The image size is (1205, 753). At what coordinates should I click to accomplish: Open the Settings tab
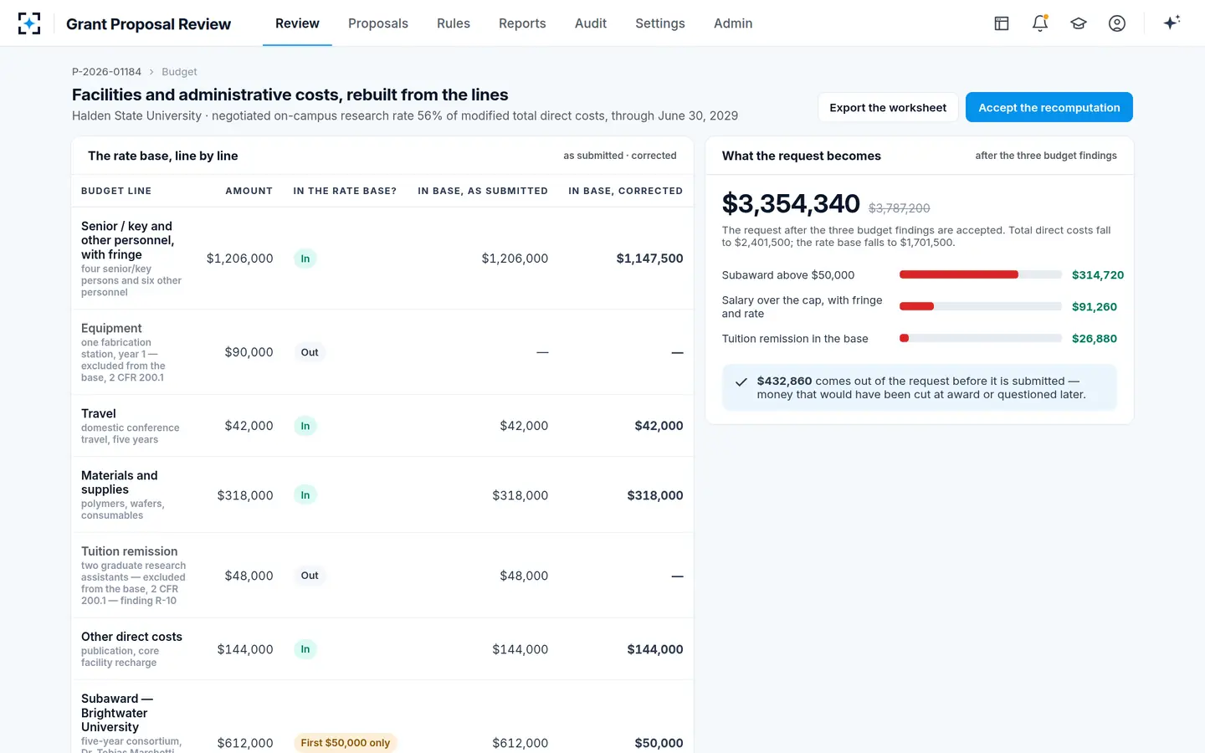pyautogui.click(x=660, y=23)
